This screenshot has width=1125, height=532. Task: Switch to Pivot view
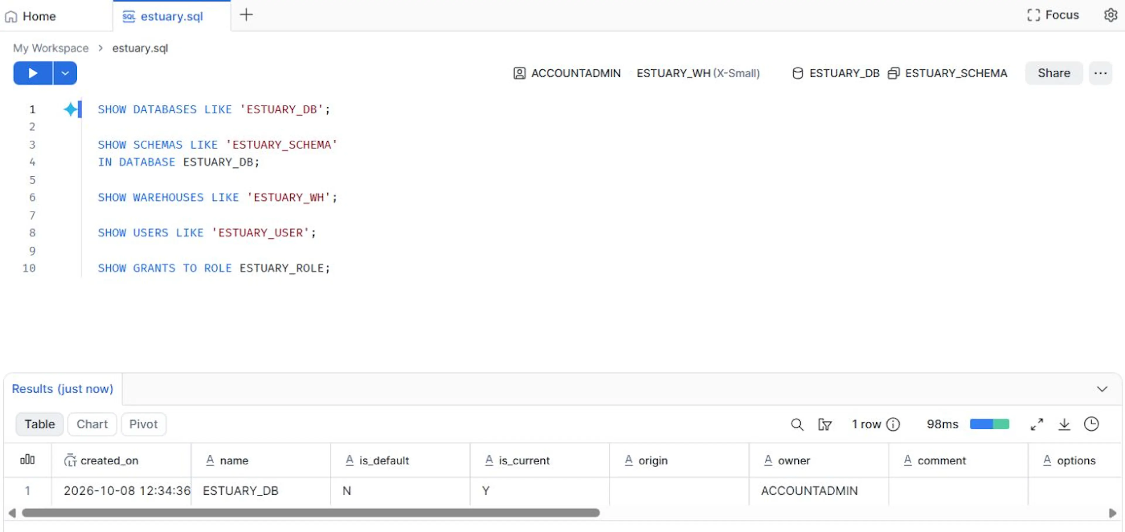[x=143, y=424]
